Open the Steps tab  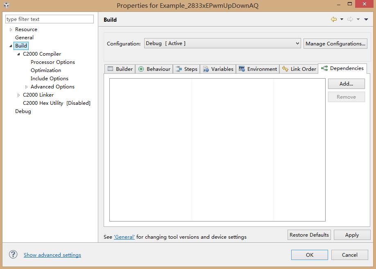click(x=186, y=69)
